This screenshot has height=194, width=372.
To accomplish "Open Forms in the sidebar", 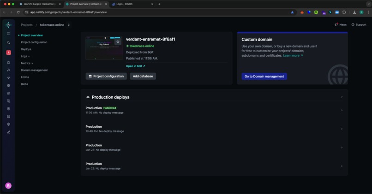I will [x=24, y=77].
